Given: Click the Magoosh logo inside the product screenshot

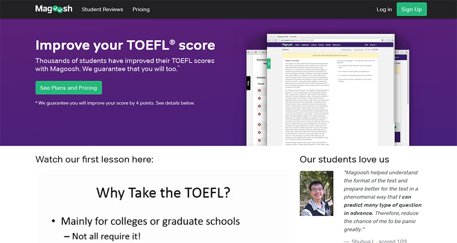Looking at the screenshot, I should 288,45.
